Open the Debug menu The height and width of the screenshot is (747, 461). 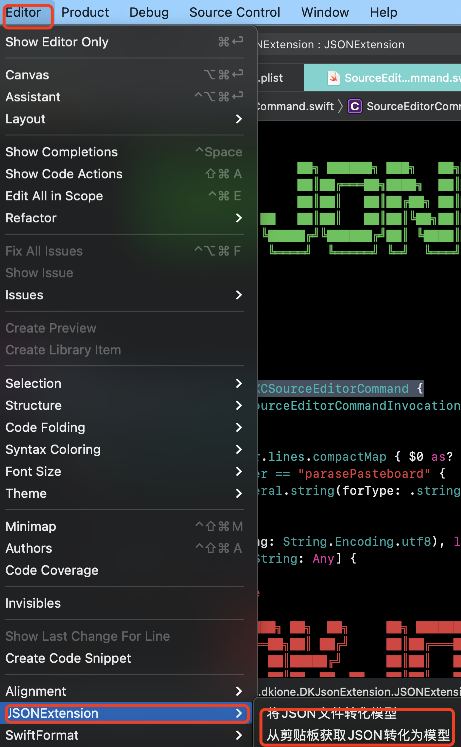click(x=149, y=13)
